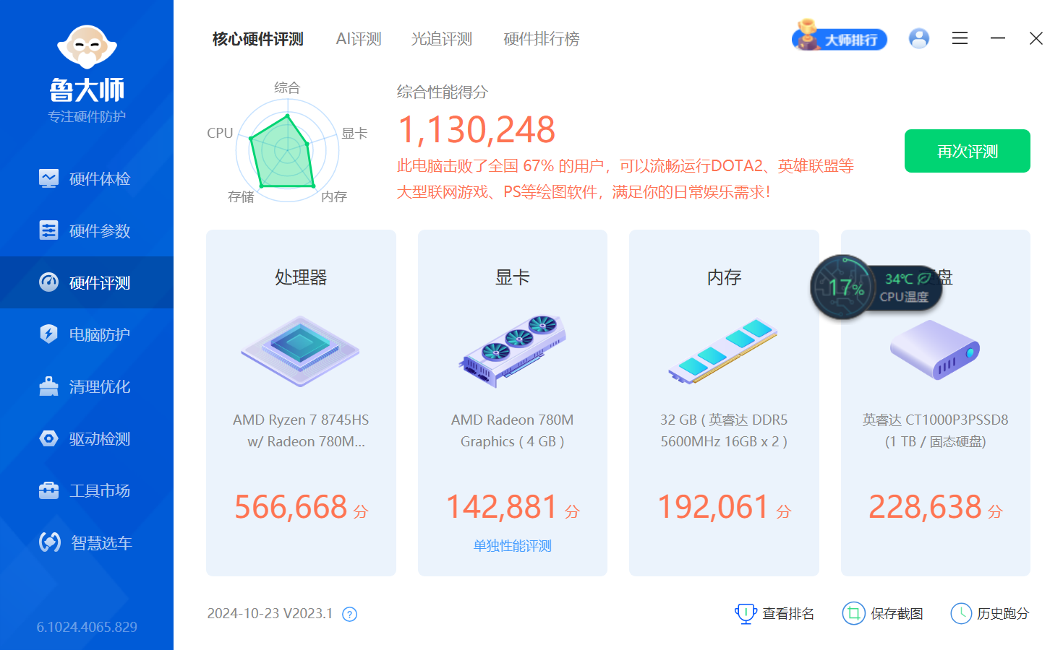
Task: Click the graphics card illustration
Action: pos(513,351)
